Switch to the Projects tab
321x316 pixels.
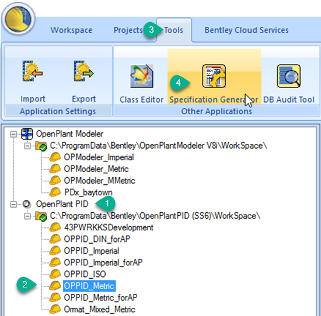[x=128, y=30]
